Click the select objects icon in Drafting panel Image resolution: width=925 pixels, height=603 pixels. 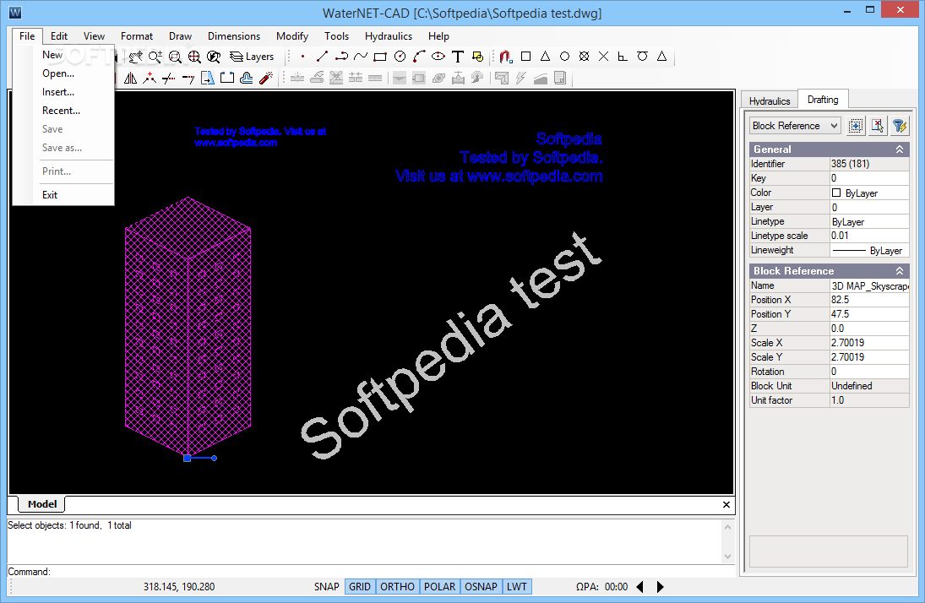856,125
